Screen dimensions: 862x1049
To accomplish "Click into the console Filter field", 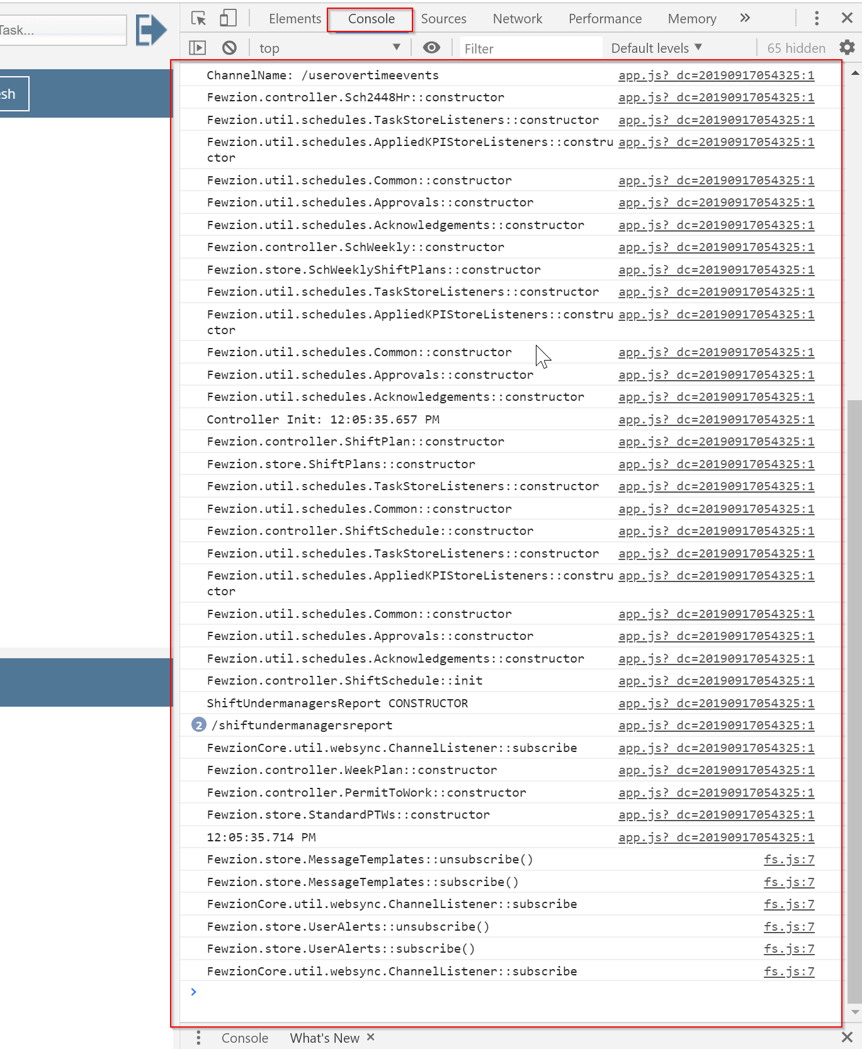I will click(x=530, y=48).
